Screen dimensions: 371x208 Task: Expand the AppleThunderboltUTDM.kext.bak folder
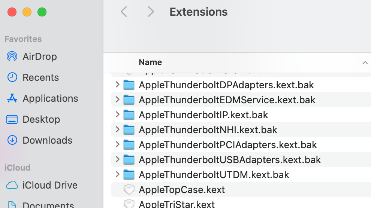pos(118,174)
